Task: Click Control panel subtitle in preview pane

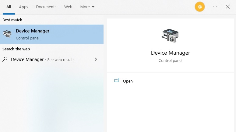Action: [171, 61]
